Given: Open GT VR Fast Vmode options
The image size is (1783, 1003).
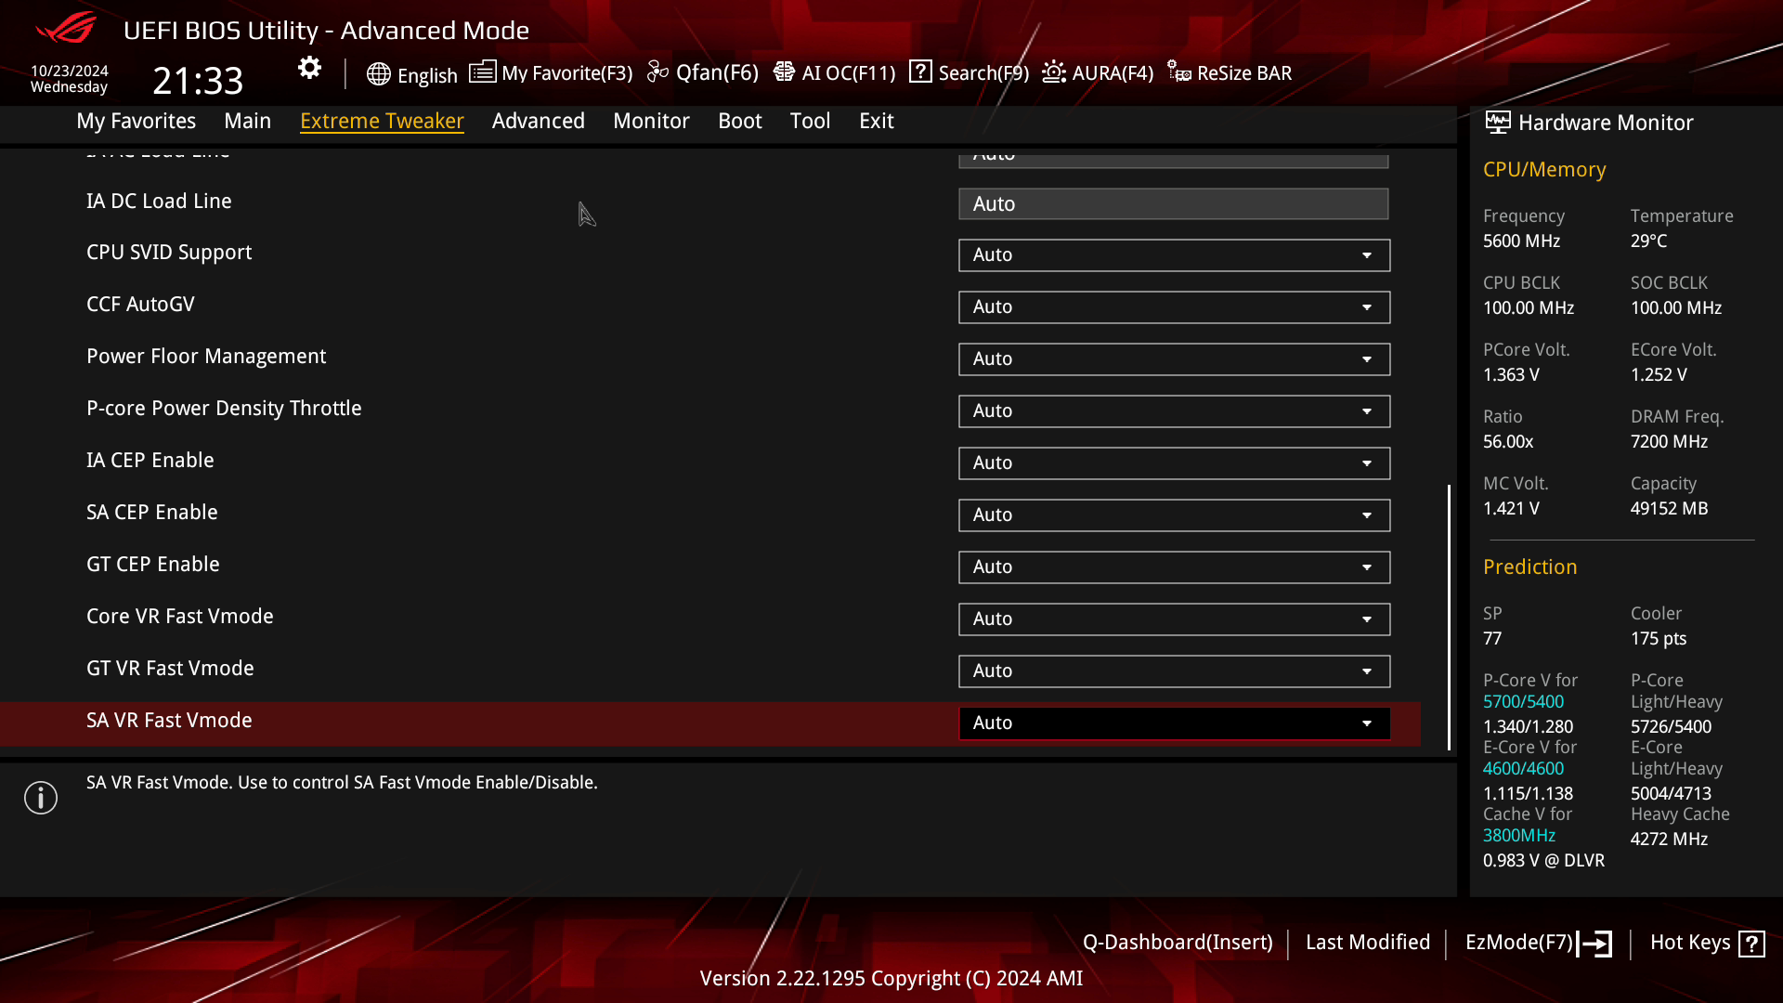Looking at the screenshot, I should click(1367, 670).
